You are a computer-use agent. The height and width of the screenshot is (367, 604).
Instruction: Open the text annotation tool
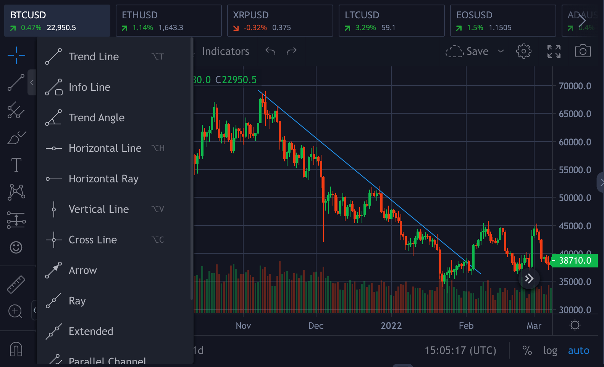16,165
